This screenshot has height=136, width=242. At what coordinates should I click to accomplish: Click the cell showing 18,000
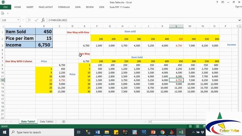[214, 91]
